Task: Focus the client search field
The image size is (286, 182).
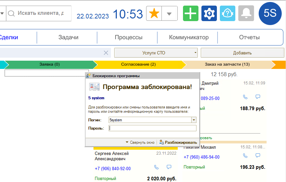Action: click(x=41, y=13)
